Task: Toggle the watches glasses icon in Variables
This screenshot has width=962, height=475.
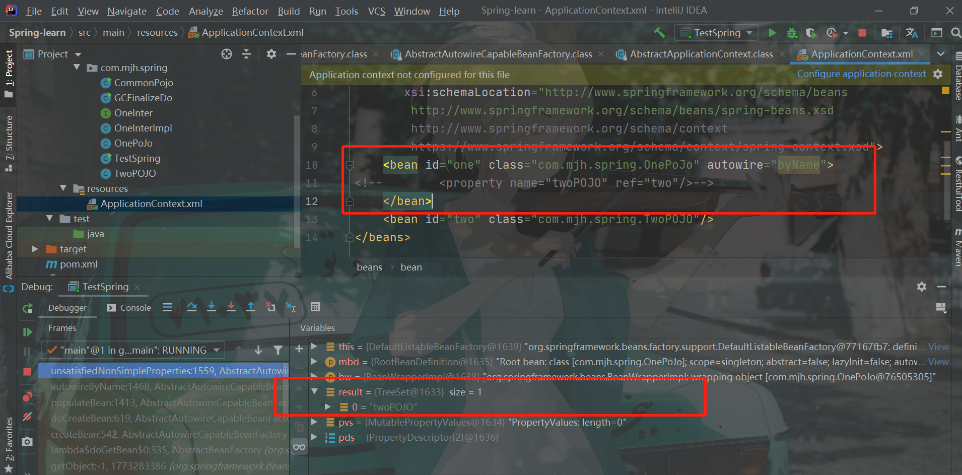Action: [299, 447]
